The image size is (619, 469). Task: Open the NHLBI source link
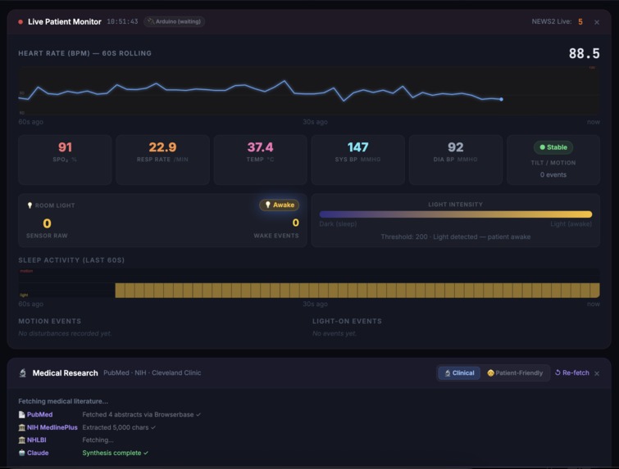(36, 440)
